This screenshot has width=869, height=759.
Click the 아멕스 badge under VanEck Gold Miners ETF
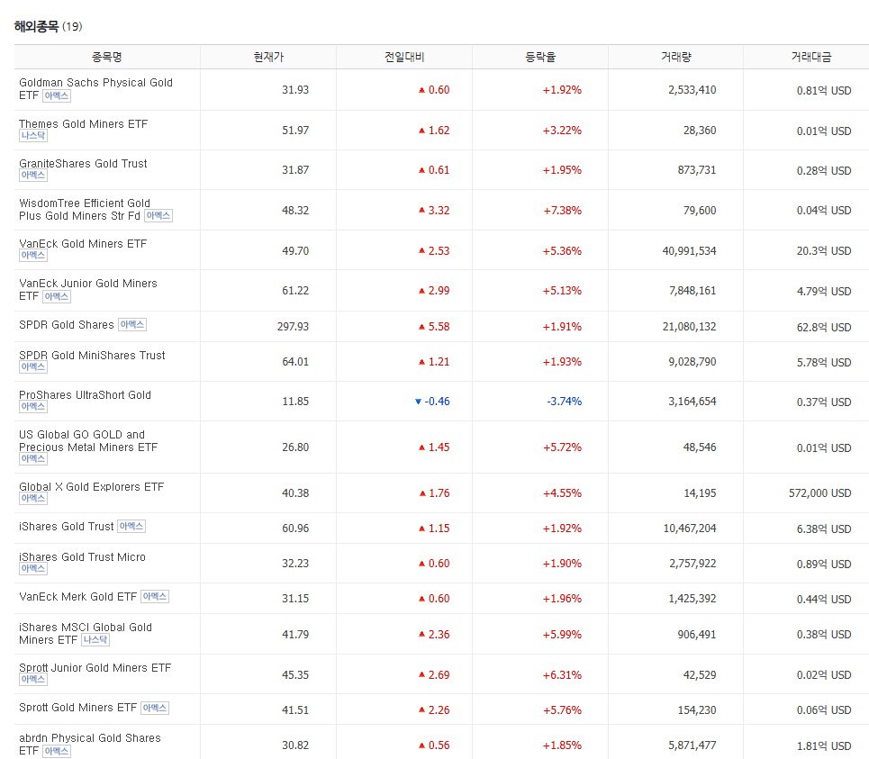click(33, 256)
